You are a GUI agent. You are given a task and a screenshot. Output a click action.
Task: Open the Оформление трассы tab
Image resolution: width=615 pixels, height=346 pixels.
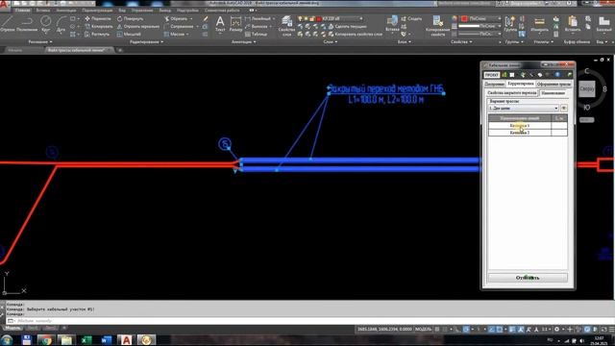pyautogui.click(x=553, y=84)
